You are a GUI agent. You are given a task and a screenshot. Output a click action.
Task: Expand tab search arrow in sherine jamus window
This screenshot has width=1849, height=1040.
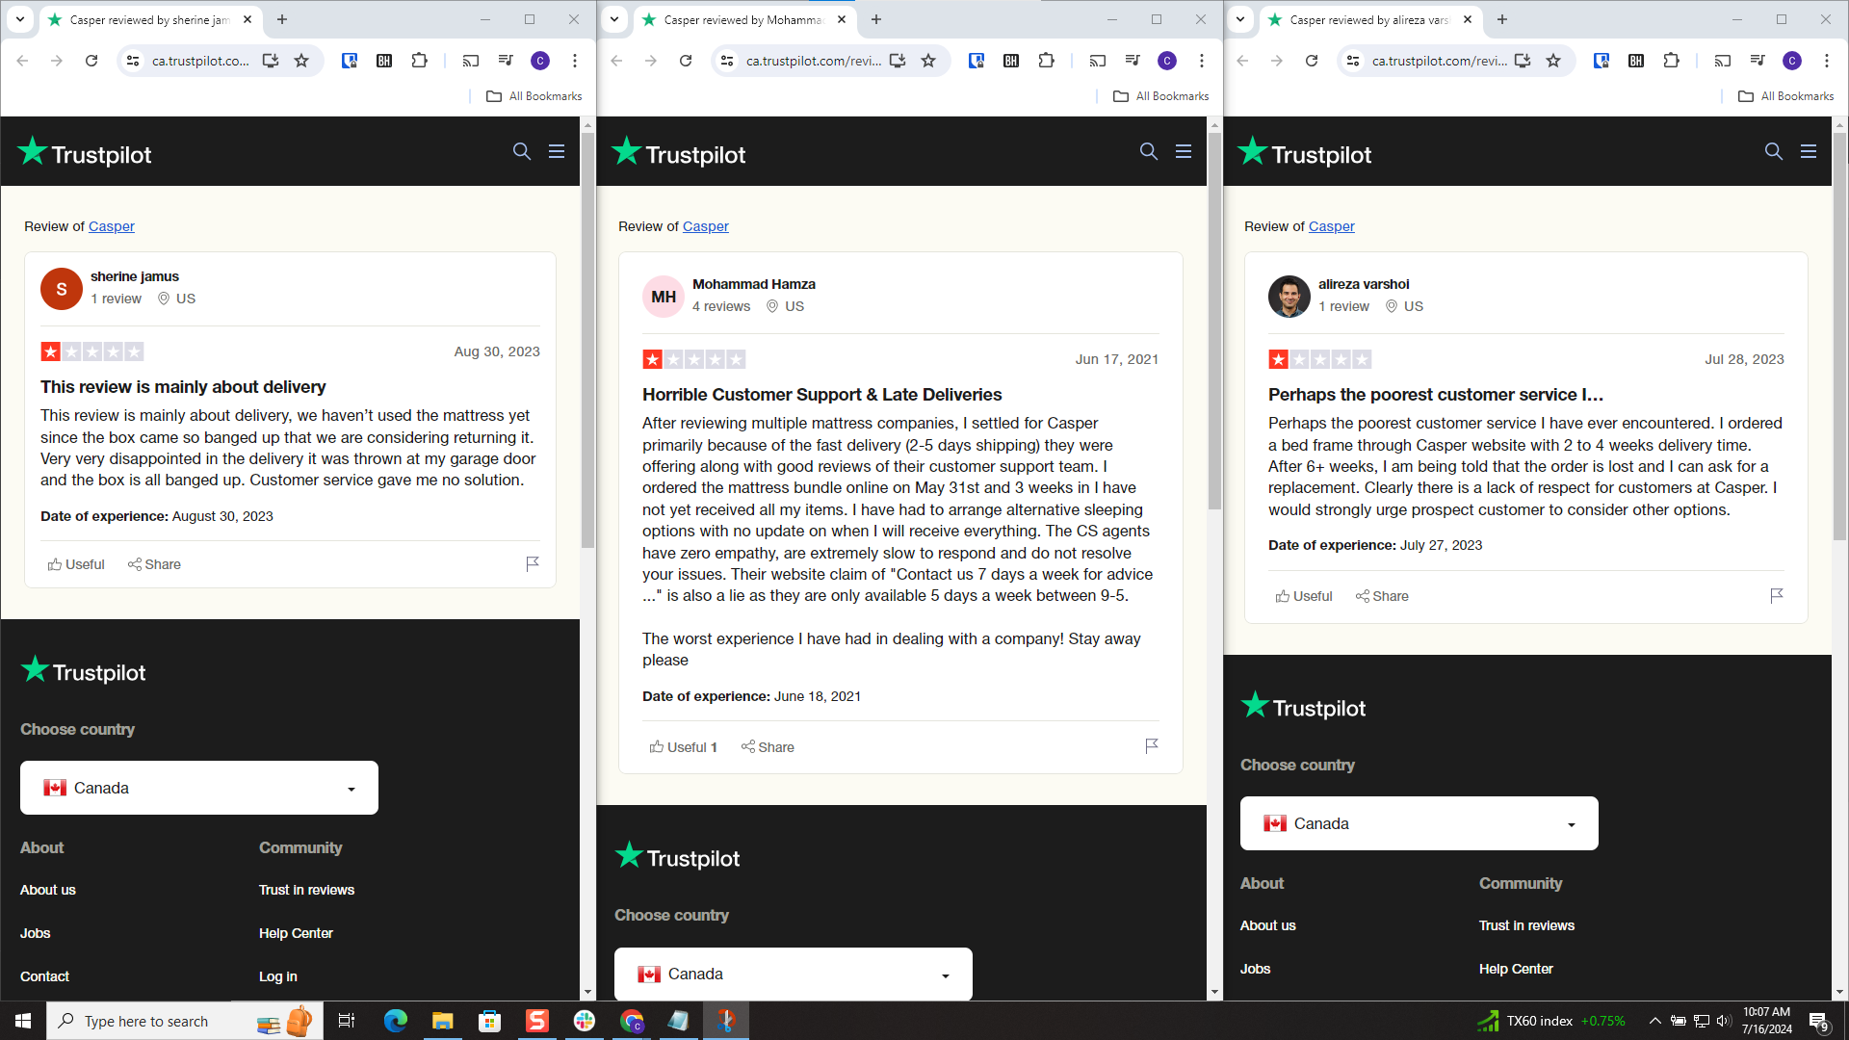20,19
